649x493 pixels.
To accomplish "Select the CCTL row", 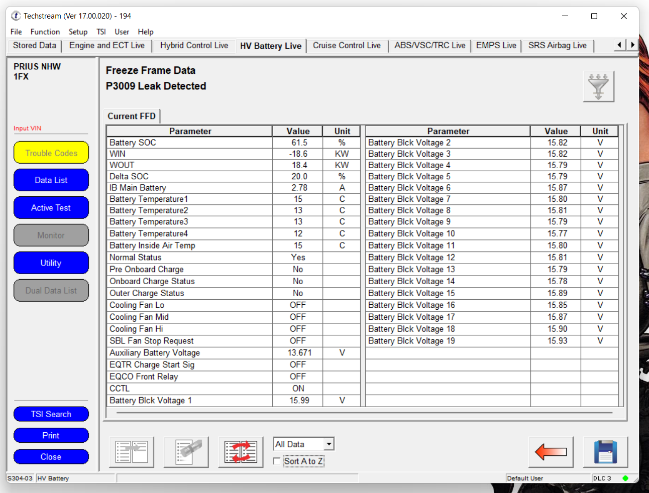I will 234,389.
